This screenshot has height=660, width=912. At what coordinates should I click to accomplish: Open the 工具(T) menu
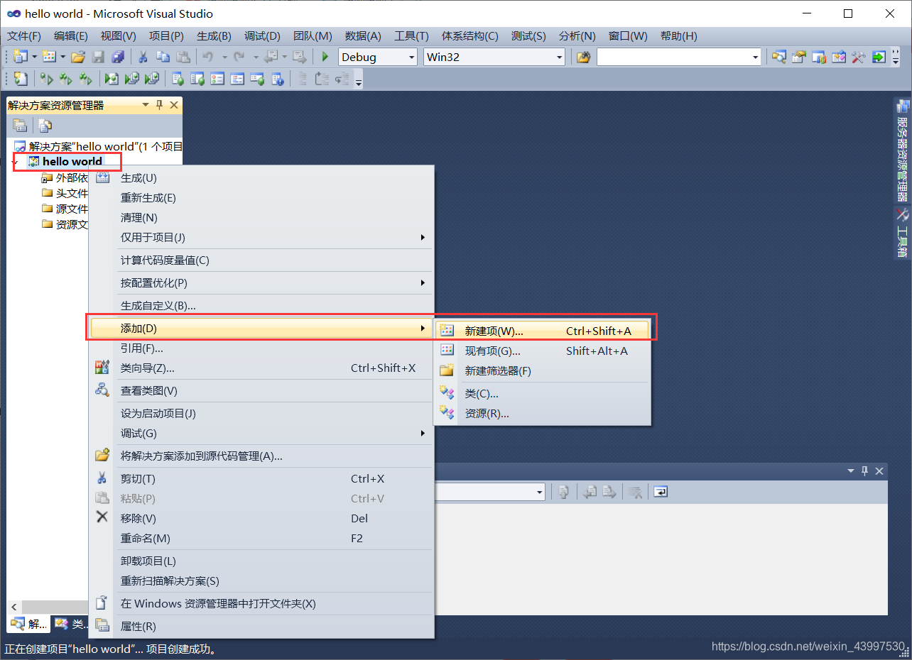tap(412, 36)
